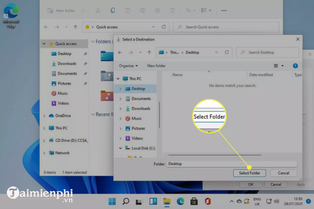This screenshot has height=209, width=314.
Task: Click the dialog's back arrow
Action: 120,52
